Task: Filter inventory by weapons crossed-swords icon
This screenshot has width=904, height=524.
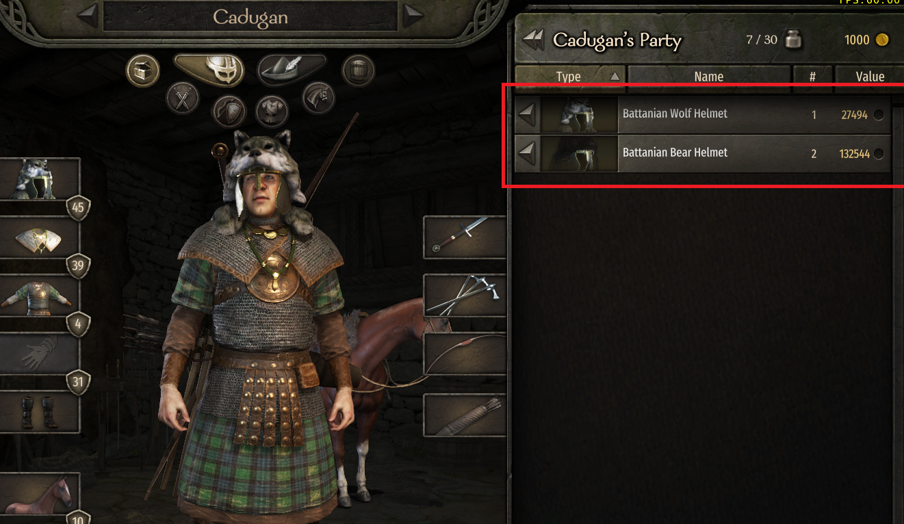Action: pos(182,98)
